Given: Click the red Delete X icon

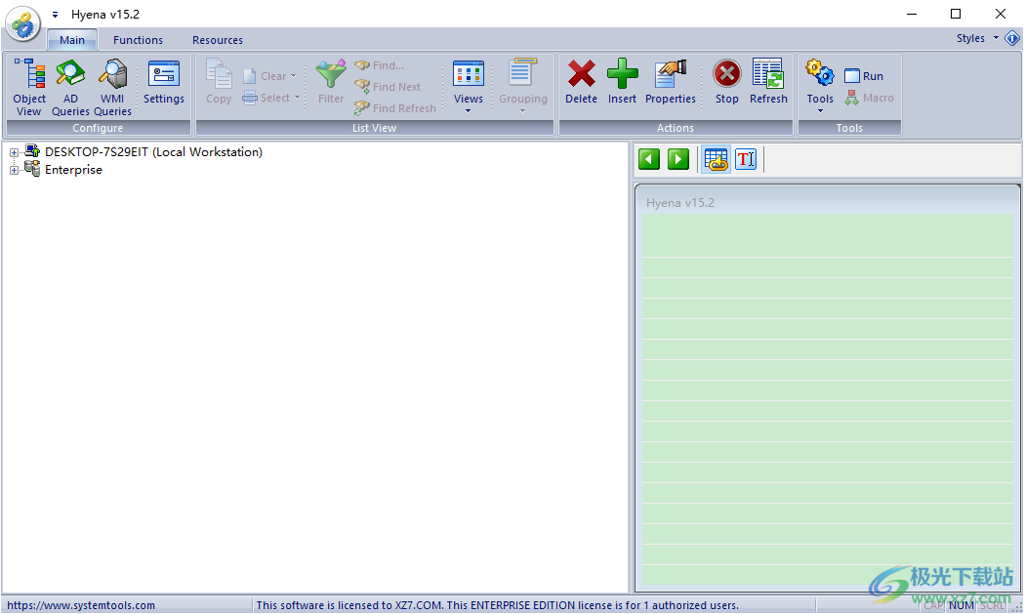Looking at the screenshot, I should pyautogui.click(x=581, y=75).
